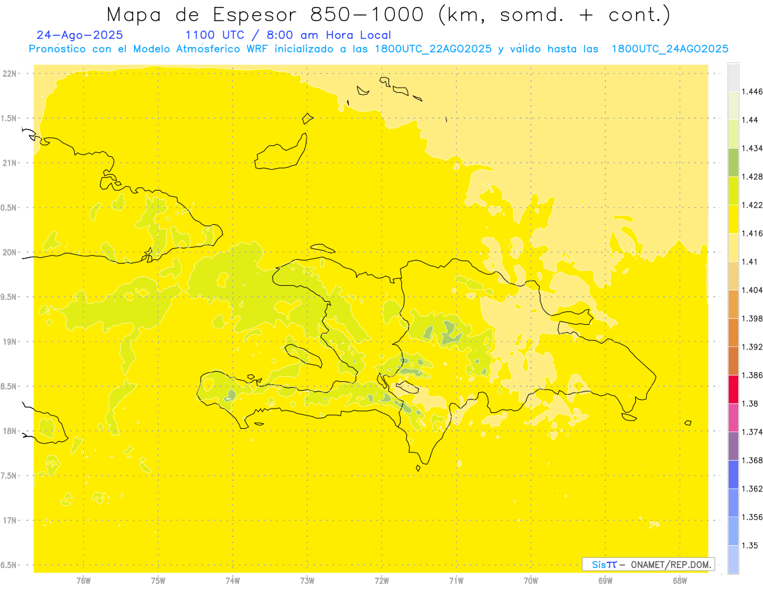Screen dimensions: 763x589
Task: Click the longitude label "74W"
Action: click(233, 581)
